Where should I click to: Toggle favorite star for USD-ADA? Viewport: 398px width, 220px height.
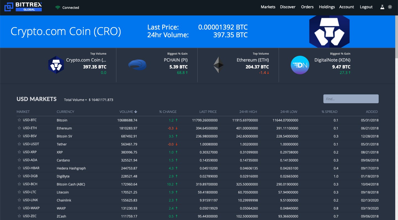tap(19, 160)
